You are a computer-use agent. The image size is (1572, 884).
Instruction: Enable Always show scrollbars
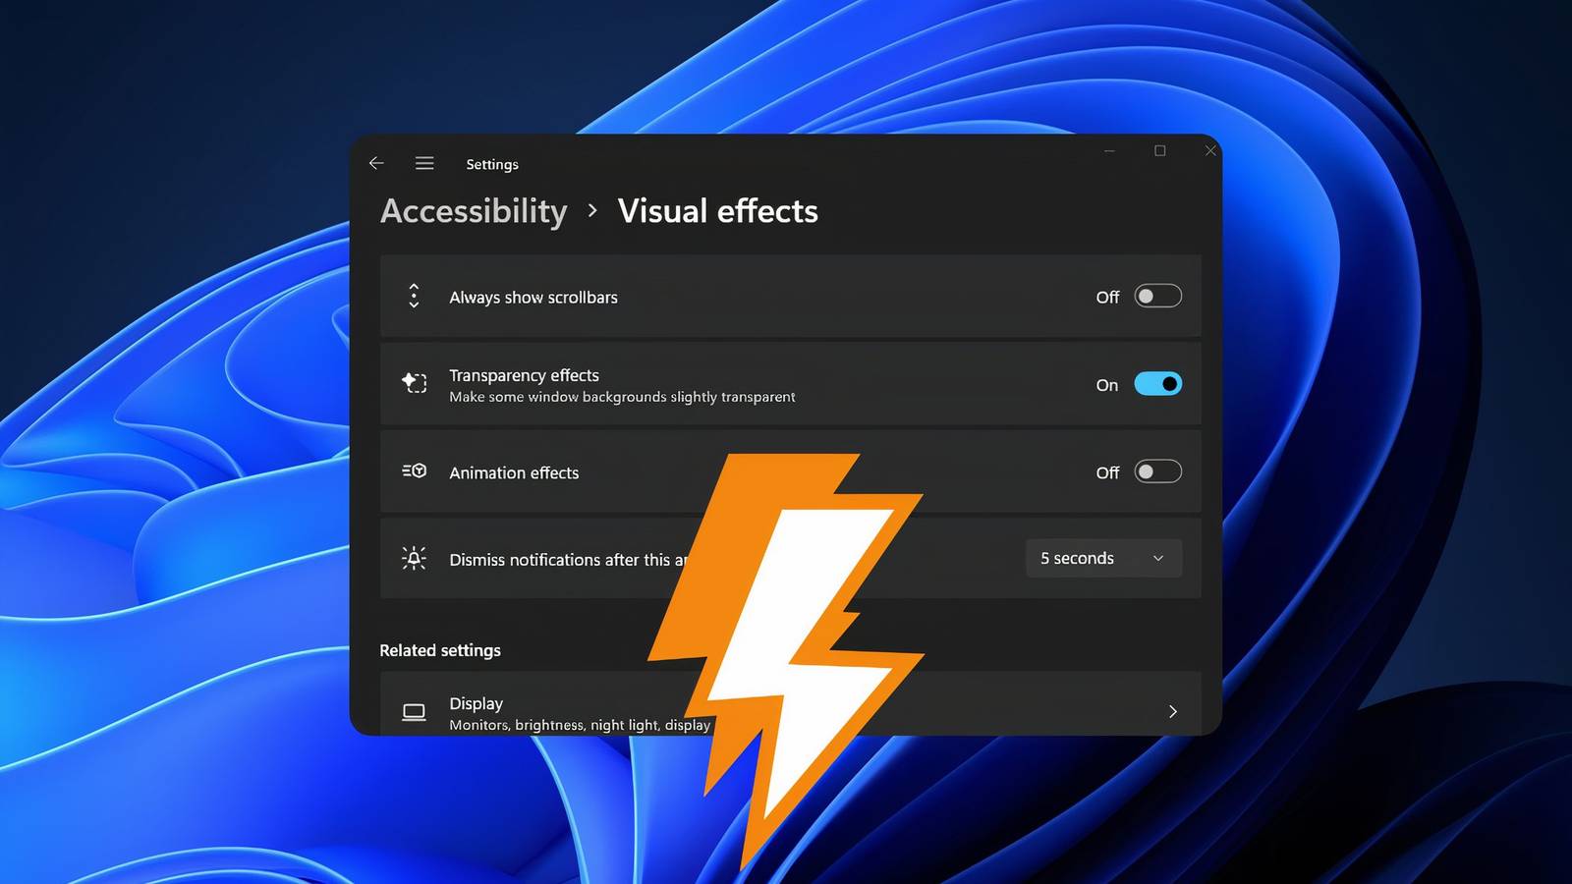point(1157,296)
